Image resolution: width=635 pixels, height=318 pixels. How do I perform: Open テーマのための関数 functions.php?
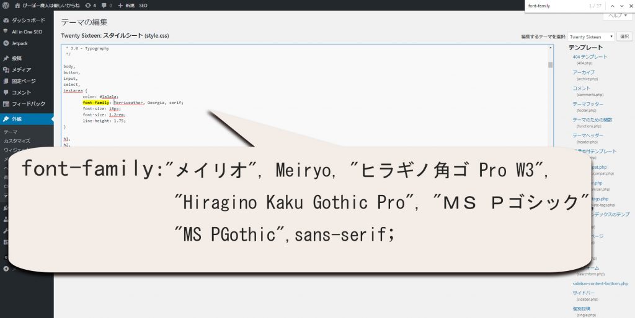pos(592,119)
